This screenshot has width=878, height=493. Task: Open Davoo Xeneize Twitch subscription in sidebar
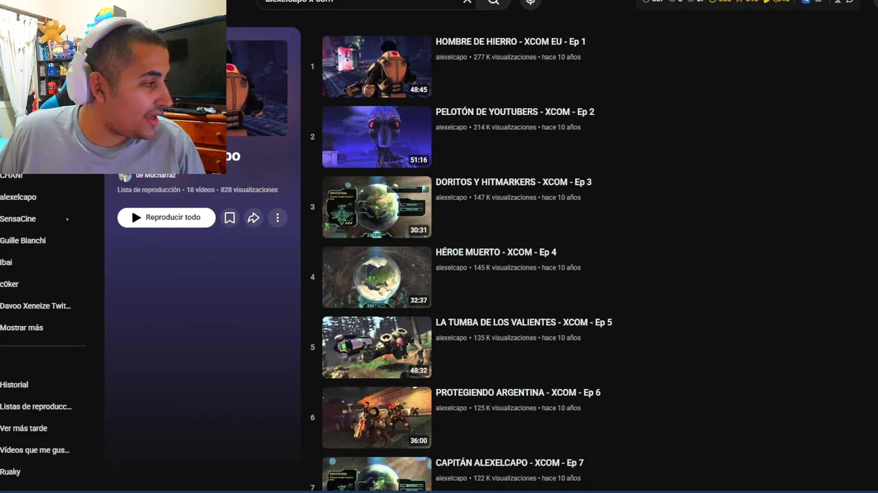pyautogui.click(x=36, y=306)
